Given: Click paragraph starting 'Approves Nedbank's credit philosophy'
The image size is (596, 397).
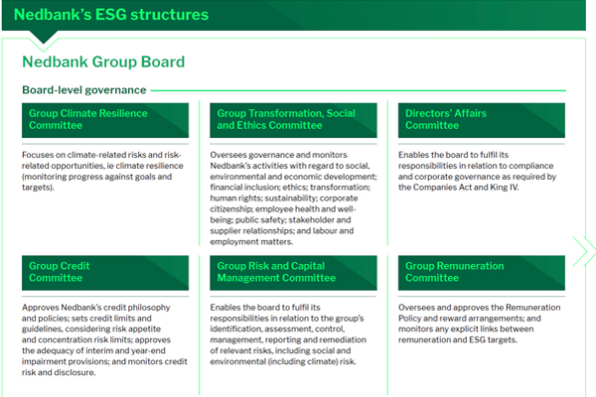Looking at the screenshot, I should [104, 339].
